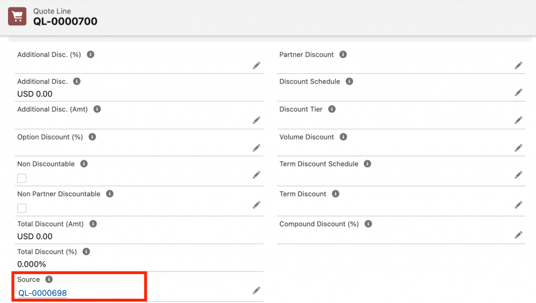Edit the Discount Schedule pencil icon
The width and height of the screenshot is (536, 303).
518,93
